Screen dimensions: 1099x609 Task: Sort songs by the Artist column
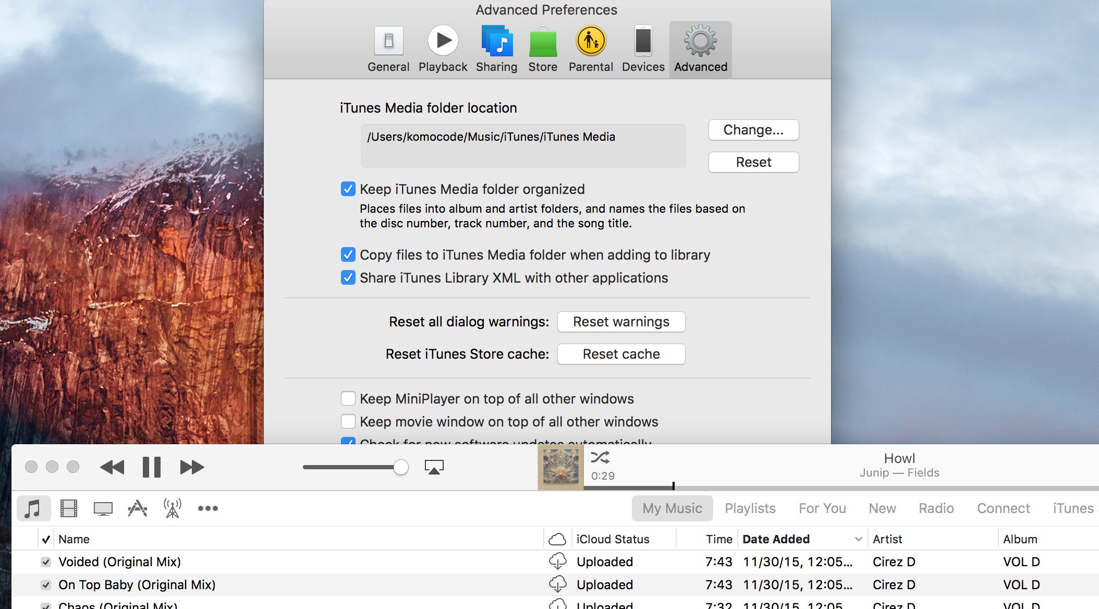[887, 539]
